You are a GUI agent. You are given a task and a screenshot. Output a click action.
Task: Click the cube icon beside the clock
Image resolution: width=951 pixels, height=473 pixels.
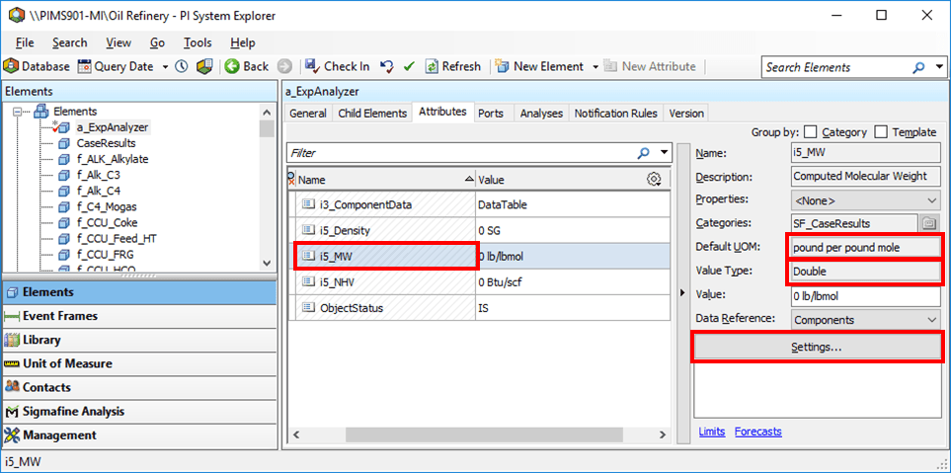[204, 67]
